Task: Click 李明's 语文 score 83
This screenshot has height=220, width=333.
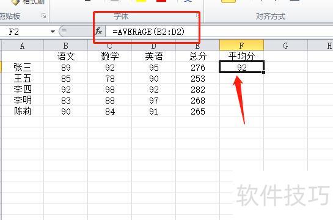Action: click(x=65, y=100)
